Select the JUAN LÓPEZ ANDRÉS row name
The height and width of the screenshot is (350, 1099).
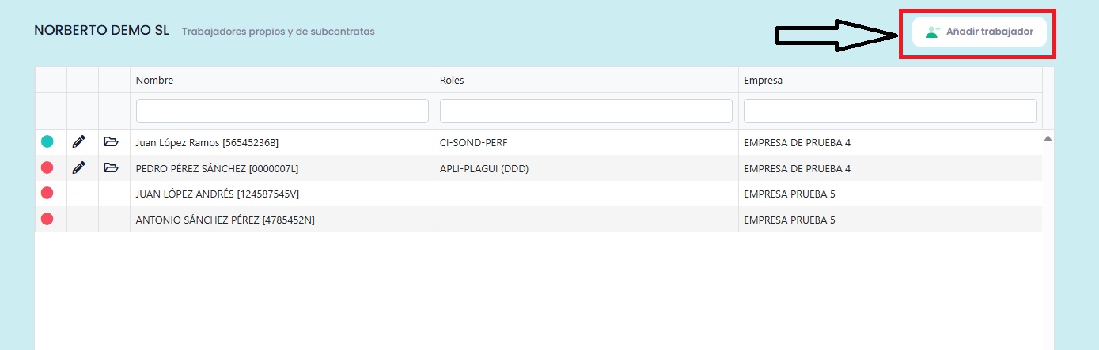(x=218, y=194)
